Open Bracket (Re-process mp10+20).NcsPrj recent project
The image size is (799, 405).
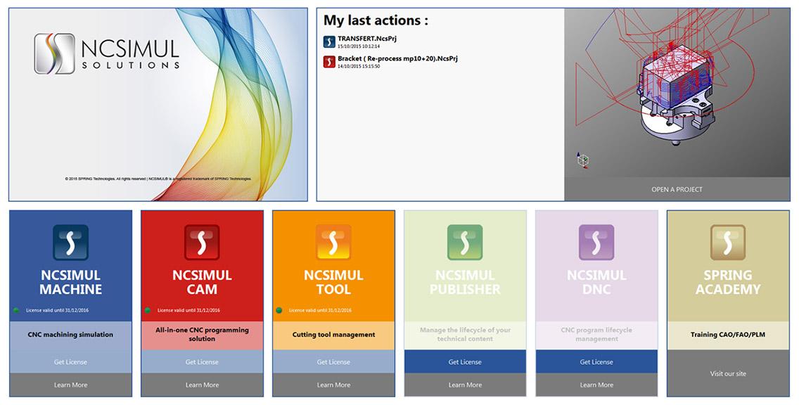(397, 58)
